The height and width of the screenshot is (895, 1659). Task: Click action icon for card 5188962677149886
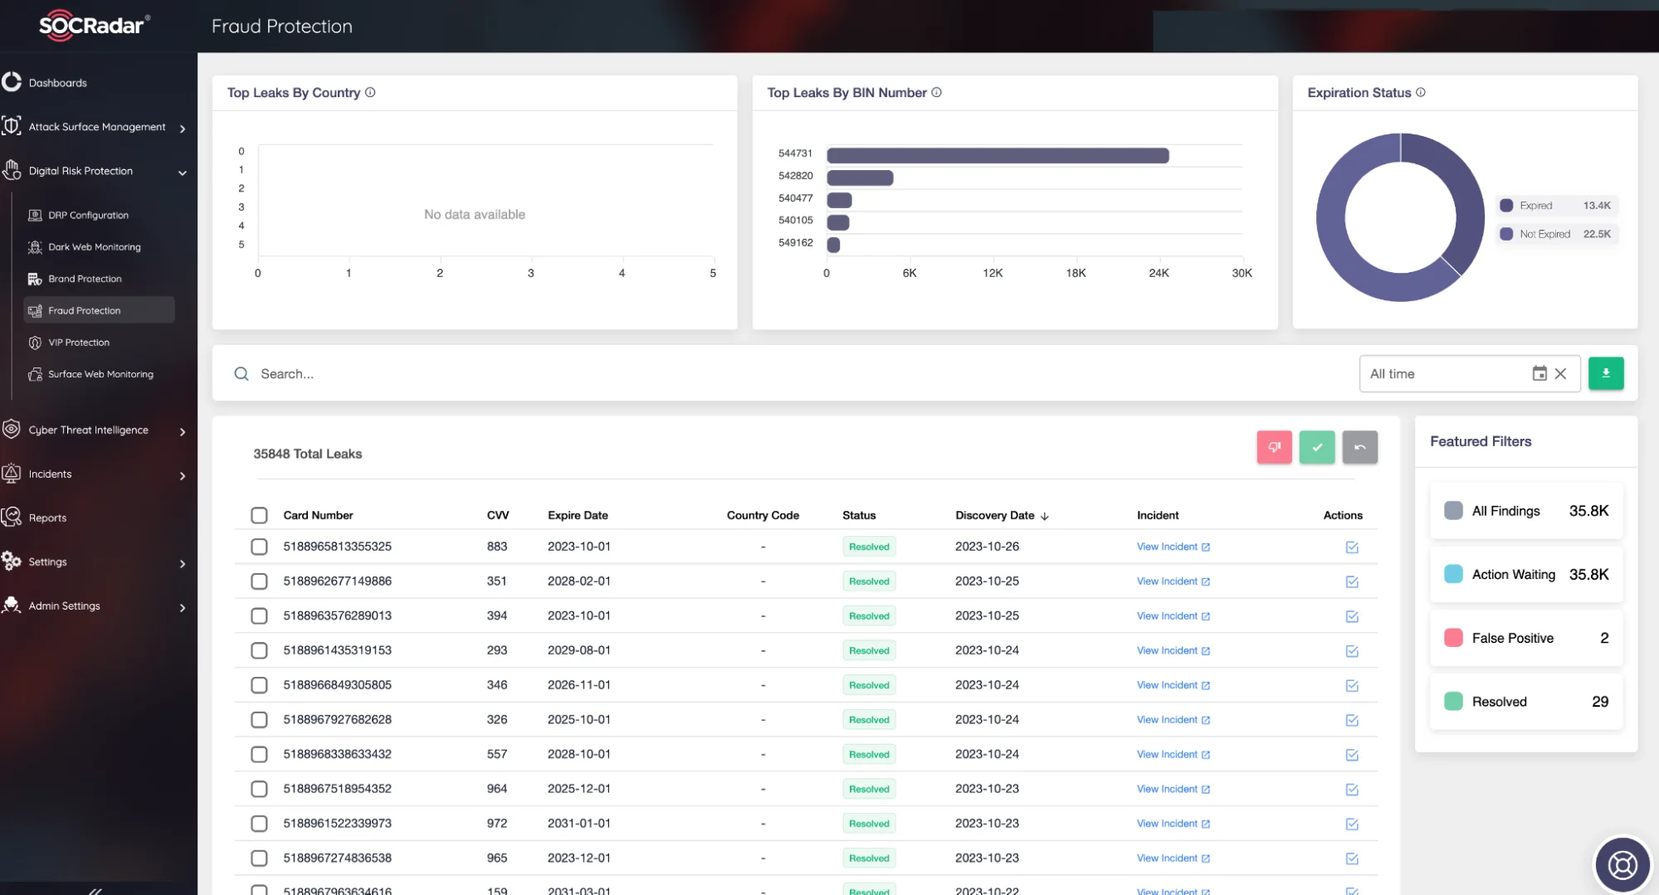tap(1351, 582)
